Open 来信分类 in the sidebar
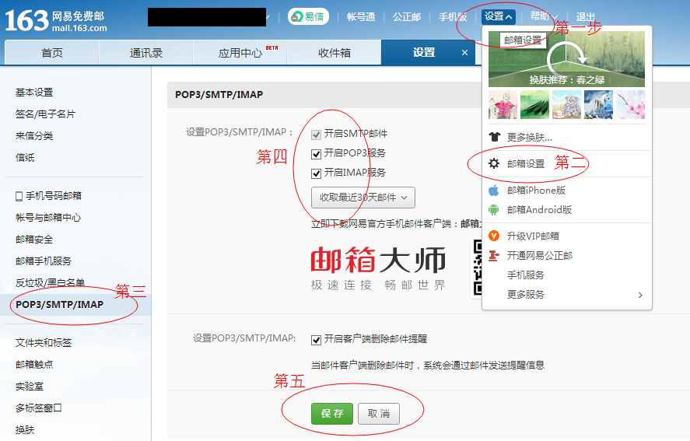Screen dimensions: 690x441 (34, 136)
